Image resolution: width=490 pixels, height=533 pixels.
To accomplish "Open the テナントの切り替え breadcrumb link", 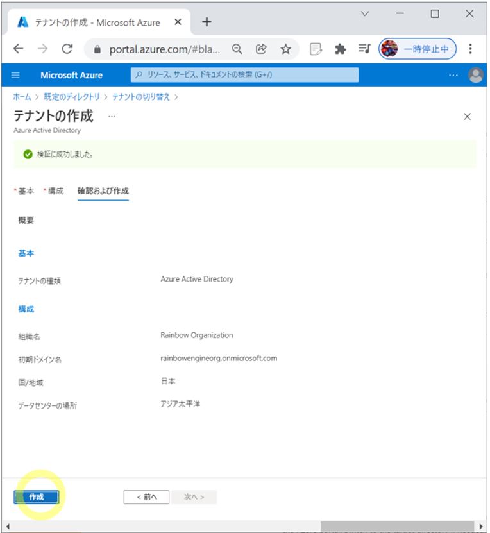I will point(140,97).
